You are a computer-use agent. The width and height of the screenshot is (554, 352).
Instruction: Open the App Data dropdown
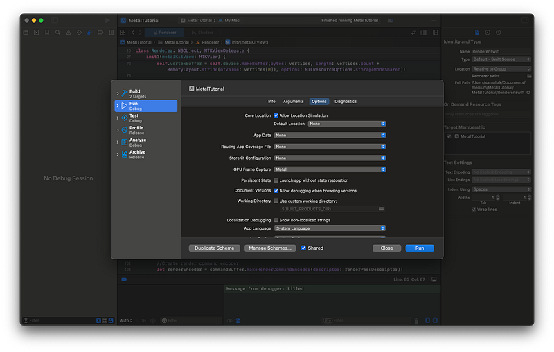(x=330, y=136)
